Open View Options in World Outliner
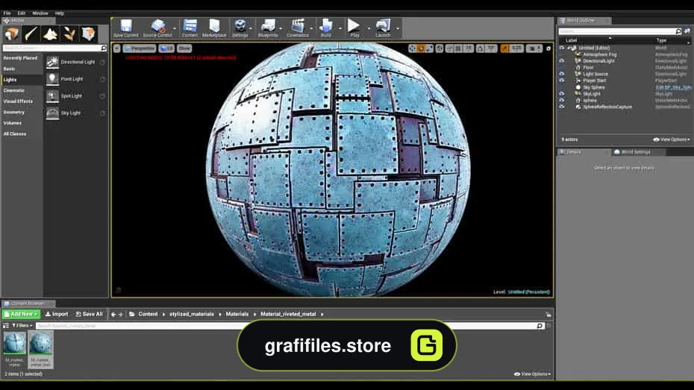 [x=672, y=139]
